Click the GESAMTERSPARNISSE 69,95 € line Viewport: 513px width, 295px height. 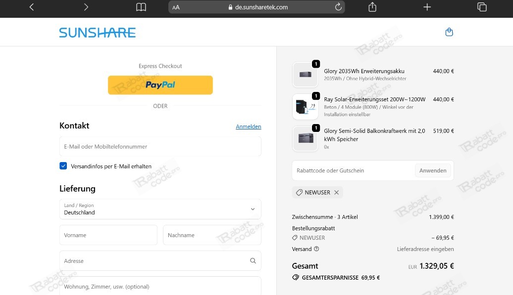tap(336, 278)
